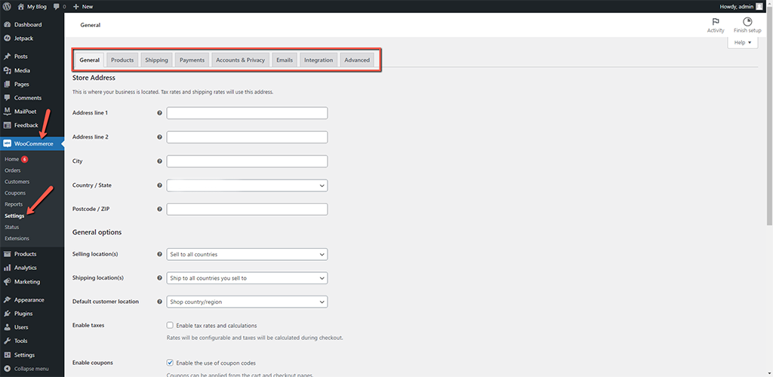
Task: Open the Activity flag icon
Action: tap(716, 22)
